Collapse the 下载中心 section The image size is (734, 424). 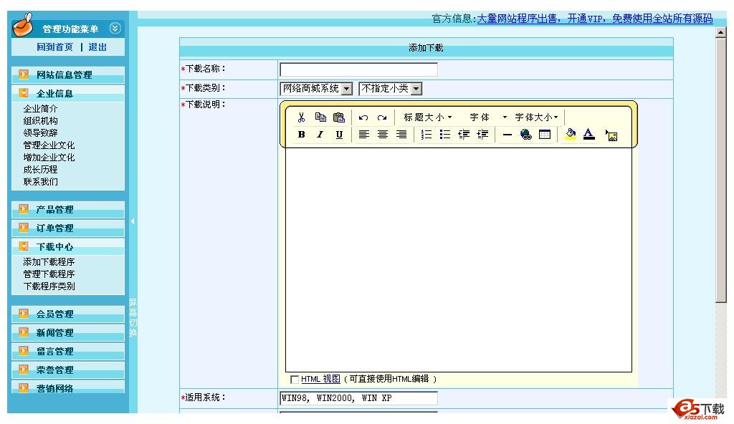(68, 246)
